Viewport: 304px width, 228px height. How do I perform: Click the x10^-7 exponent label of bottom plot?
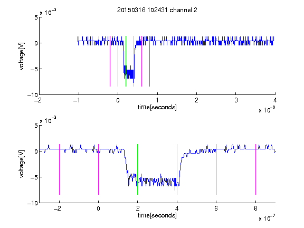tap(267, 218)
